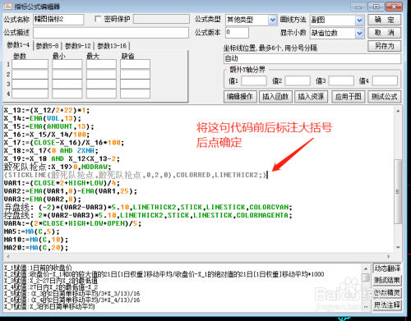Click the 弃盘线 code line

(x=148, y=207)
